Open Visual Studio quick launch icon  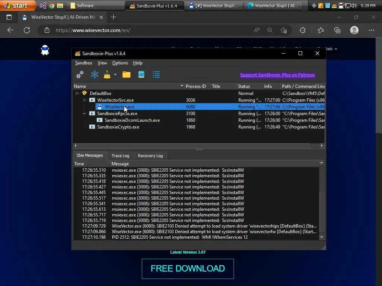coord(43,5)
